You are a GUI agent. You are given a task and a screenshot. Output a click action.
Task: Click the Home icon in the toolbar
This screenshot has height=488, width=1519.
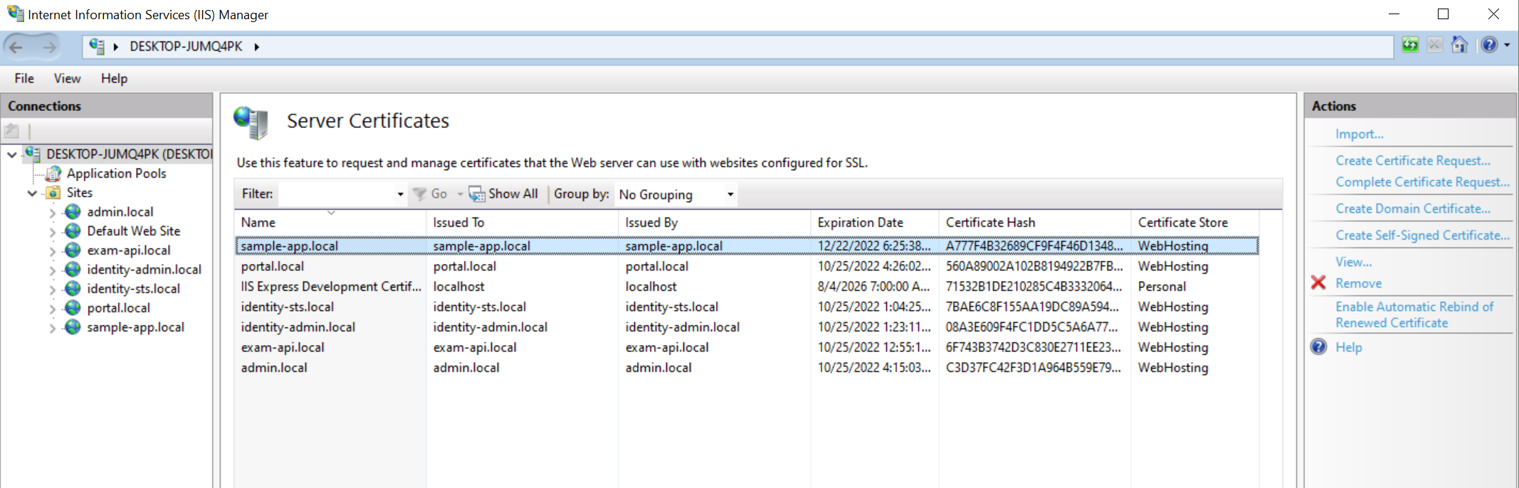click(1458, 45)
